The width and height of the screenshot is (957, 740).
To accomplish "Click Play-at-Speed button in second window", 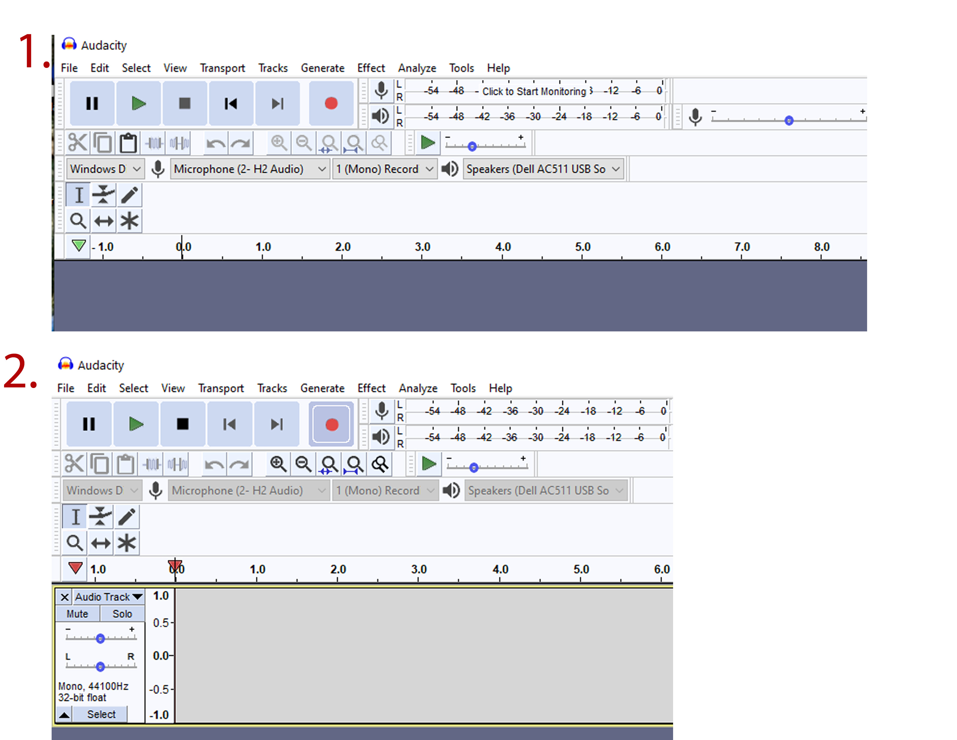I will tap(429, 464).
